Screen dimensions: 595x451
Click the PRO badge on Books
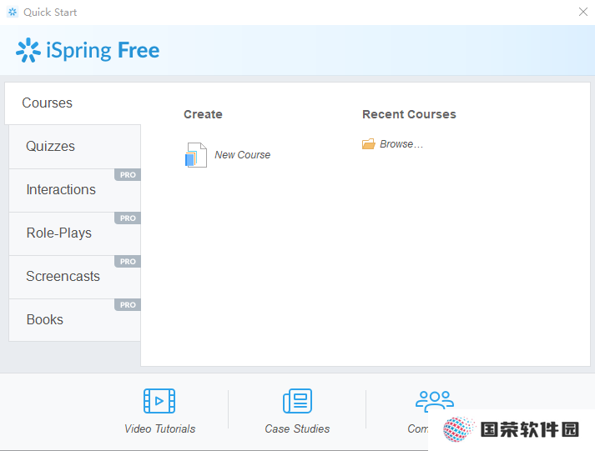(128, 305)
